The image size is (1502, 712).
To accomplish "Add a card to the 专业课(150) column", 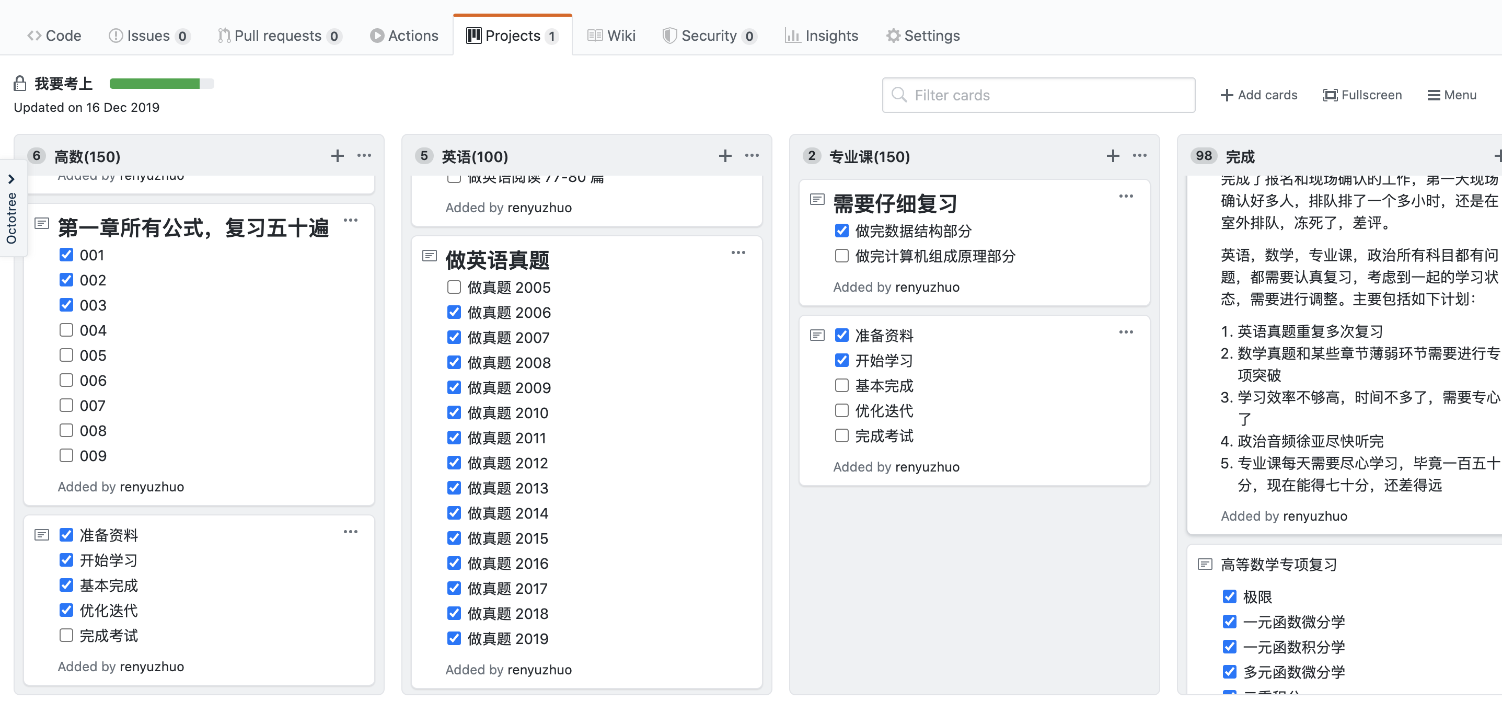I will tap(1113, 156).
